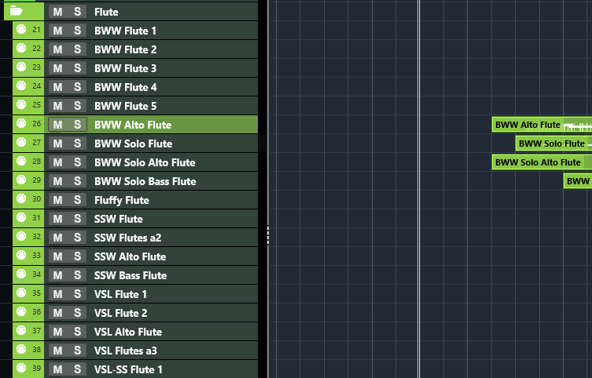
Task: Select the BWW Solo Flute clip in timeline
Action: (x=551, y=144)
